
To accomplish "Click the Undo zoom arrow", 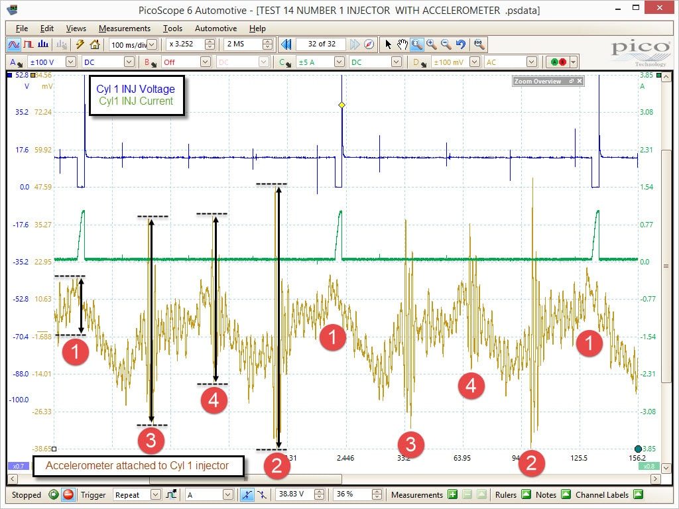I will coord(461,44).
